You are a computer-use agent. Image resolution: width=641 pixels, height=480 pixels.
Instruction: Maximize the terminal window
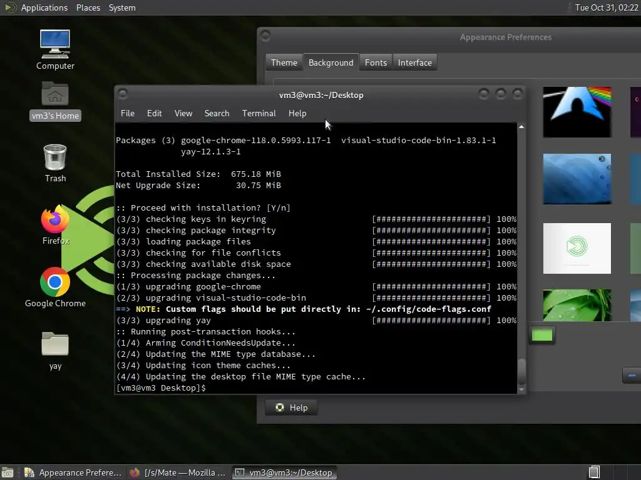pyautogui.click(x=501, y=94)
